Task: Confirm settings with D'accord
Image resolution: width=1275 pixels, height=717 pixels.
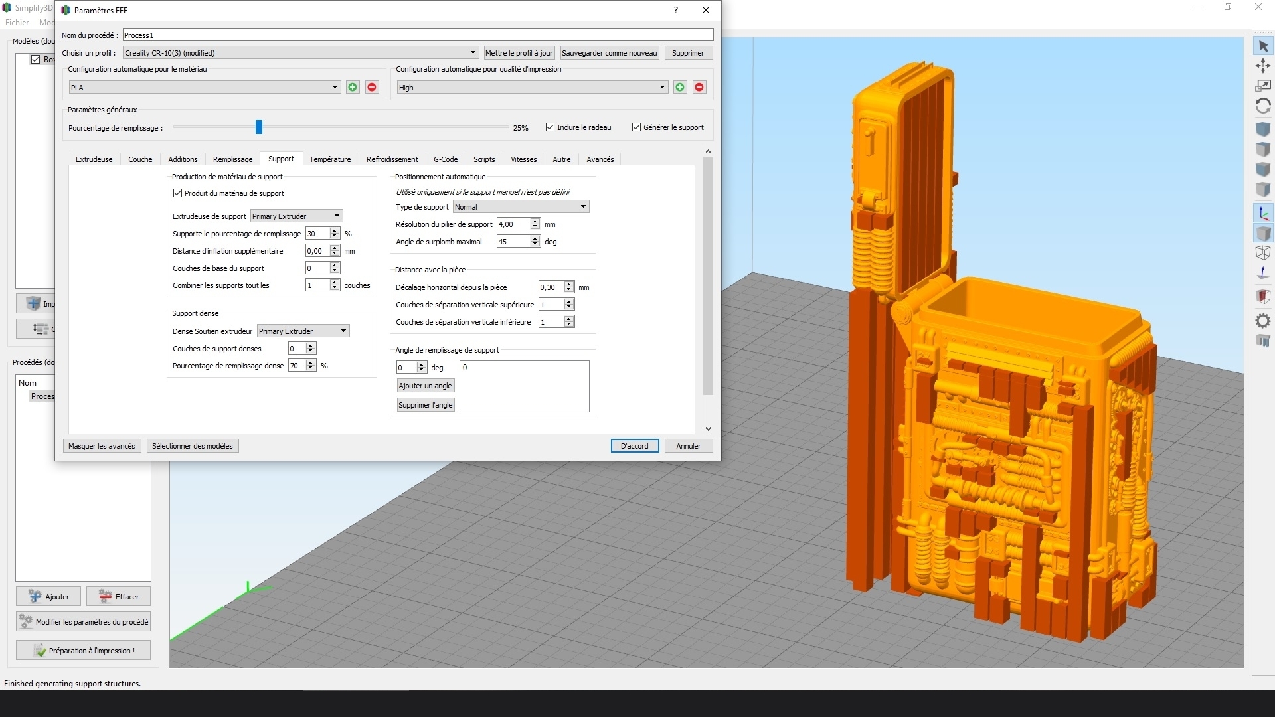Action: click(x=634, y=446)
